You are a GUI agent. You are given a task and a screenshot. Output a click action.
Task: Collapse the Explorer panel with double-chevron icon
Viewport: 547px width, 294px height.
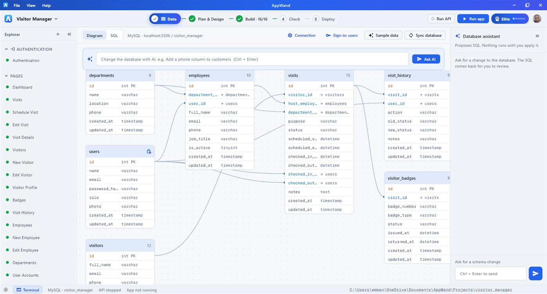click(x=69, y=34)
